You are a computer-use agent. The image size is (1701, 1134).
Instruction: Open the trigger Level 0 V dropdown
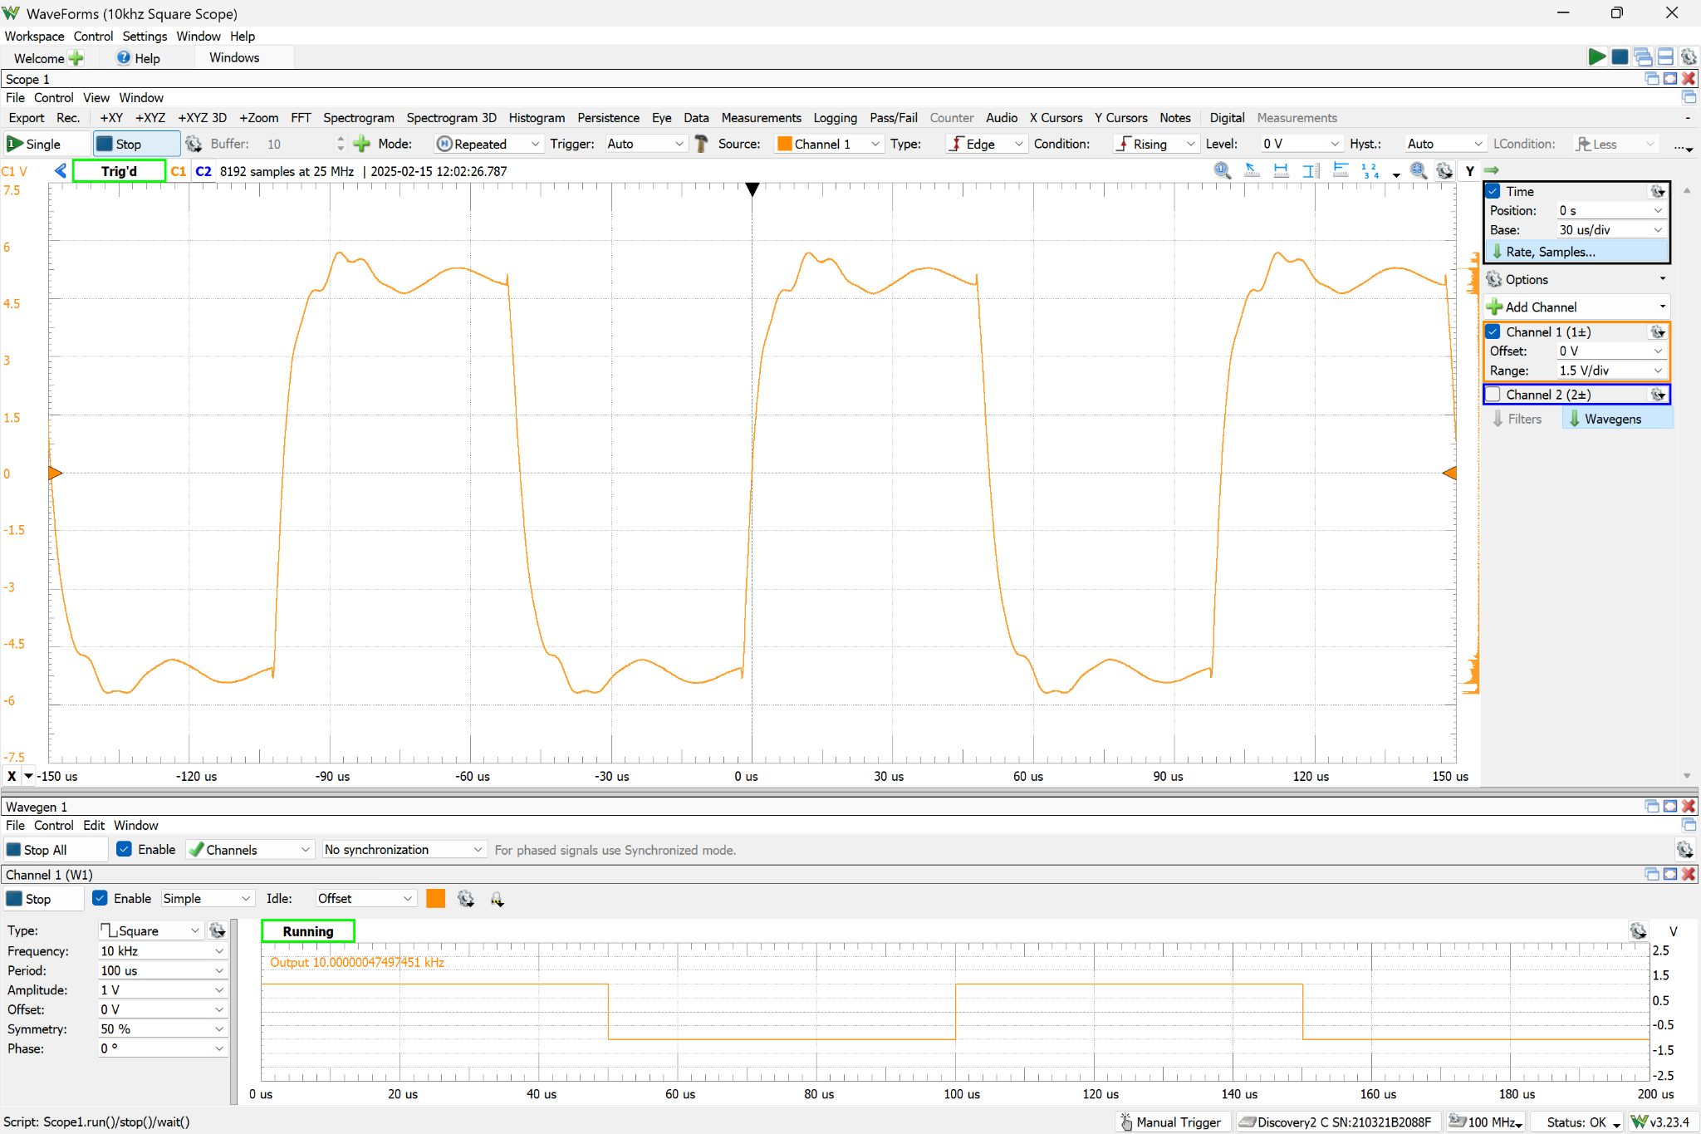tap(1301, 144)
